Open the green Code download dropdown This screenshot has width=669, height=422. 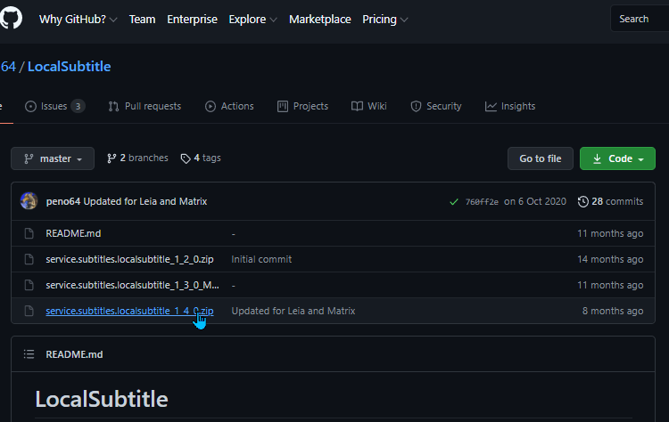point(617,158)
